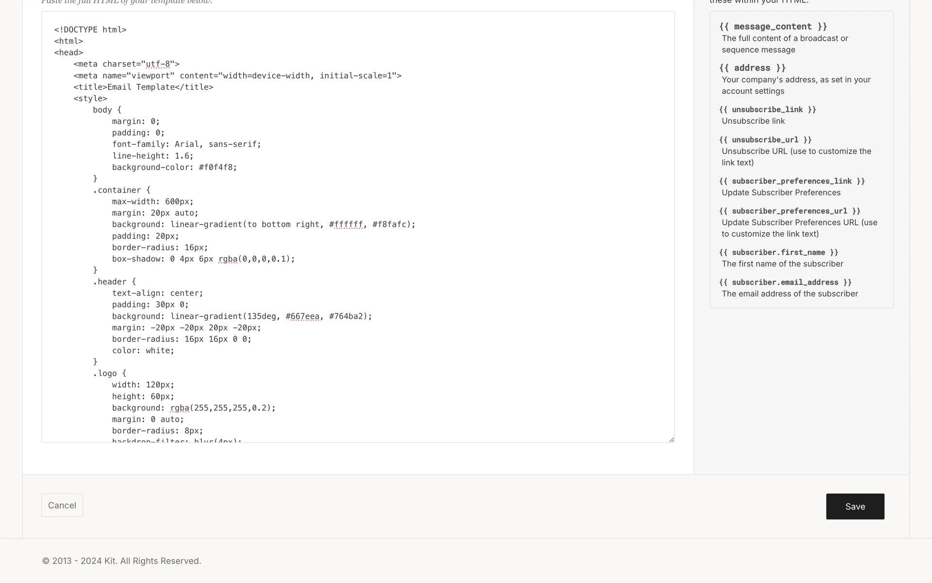Image resolution: width=932 pixels, height=583 pixels.
Task: Click the .container selector line
Action: point(121,190)
